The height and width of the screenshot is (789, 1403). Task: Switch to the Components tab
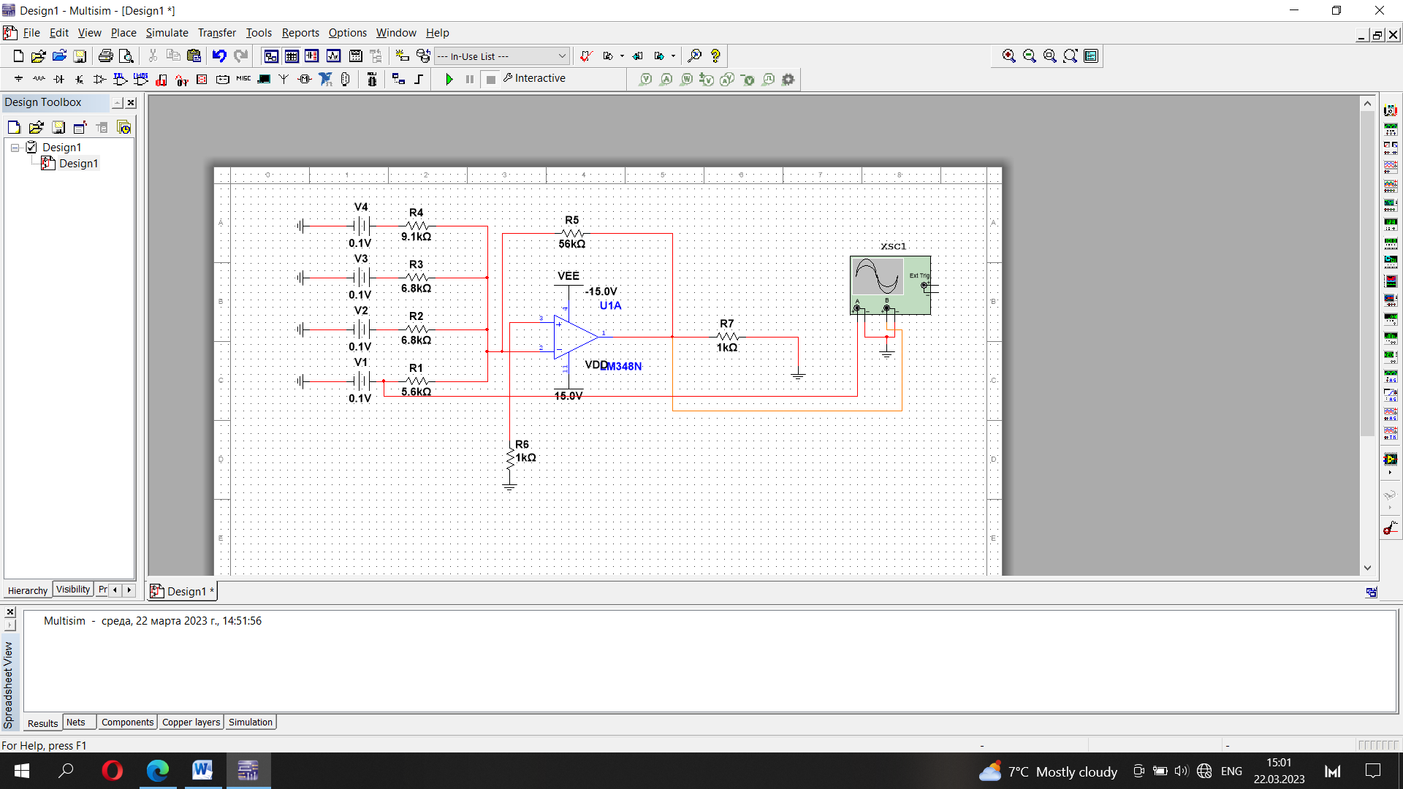[x=127, y=723]
